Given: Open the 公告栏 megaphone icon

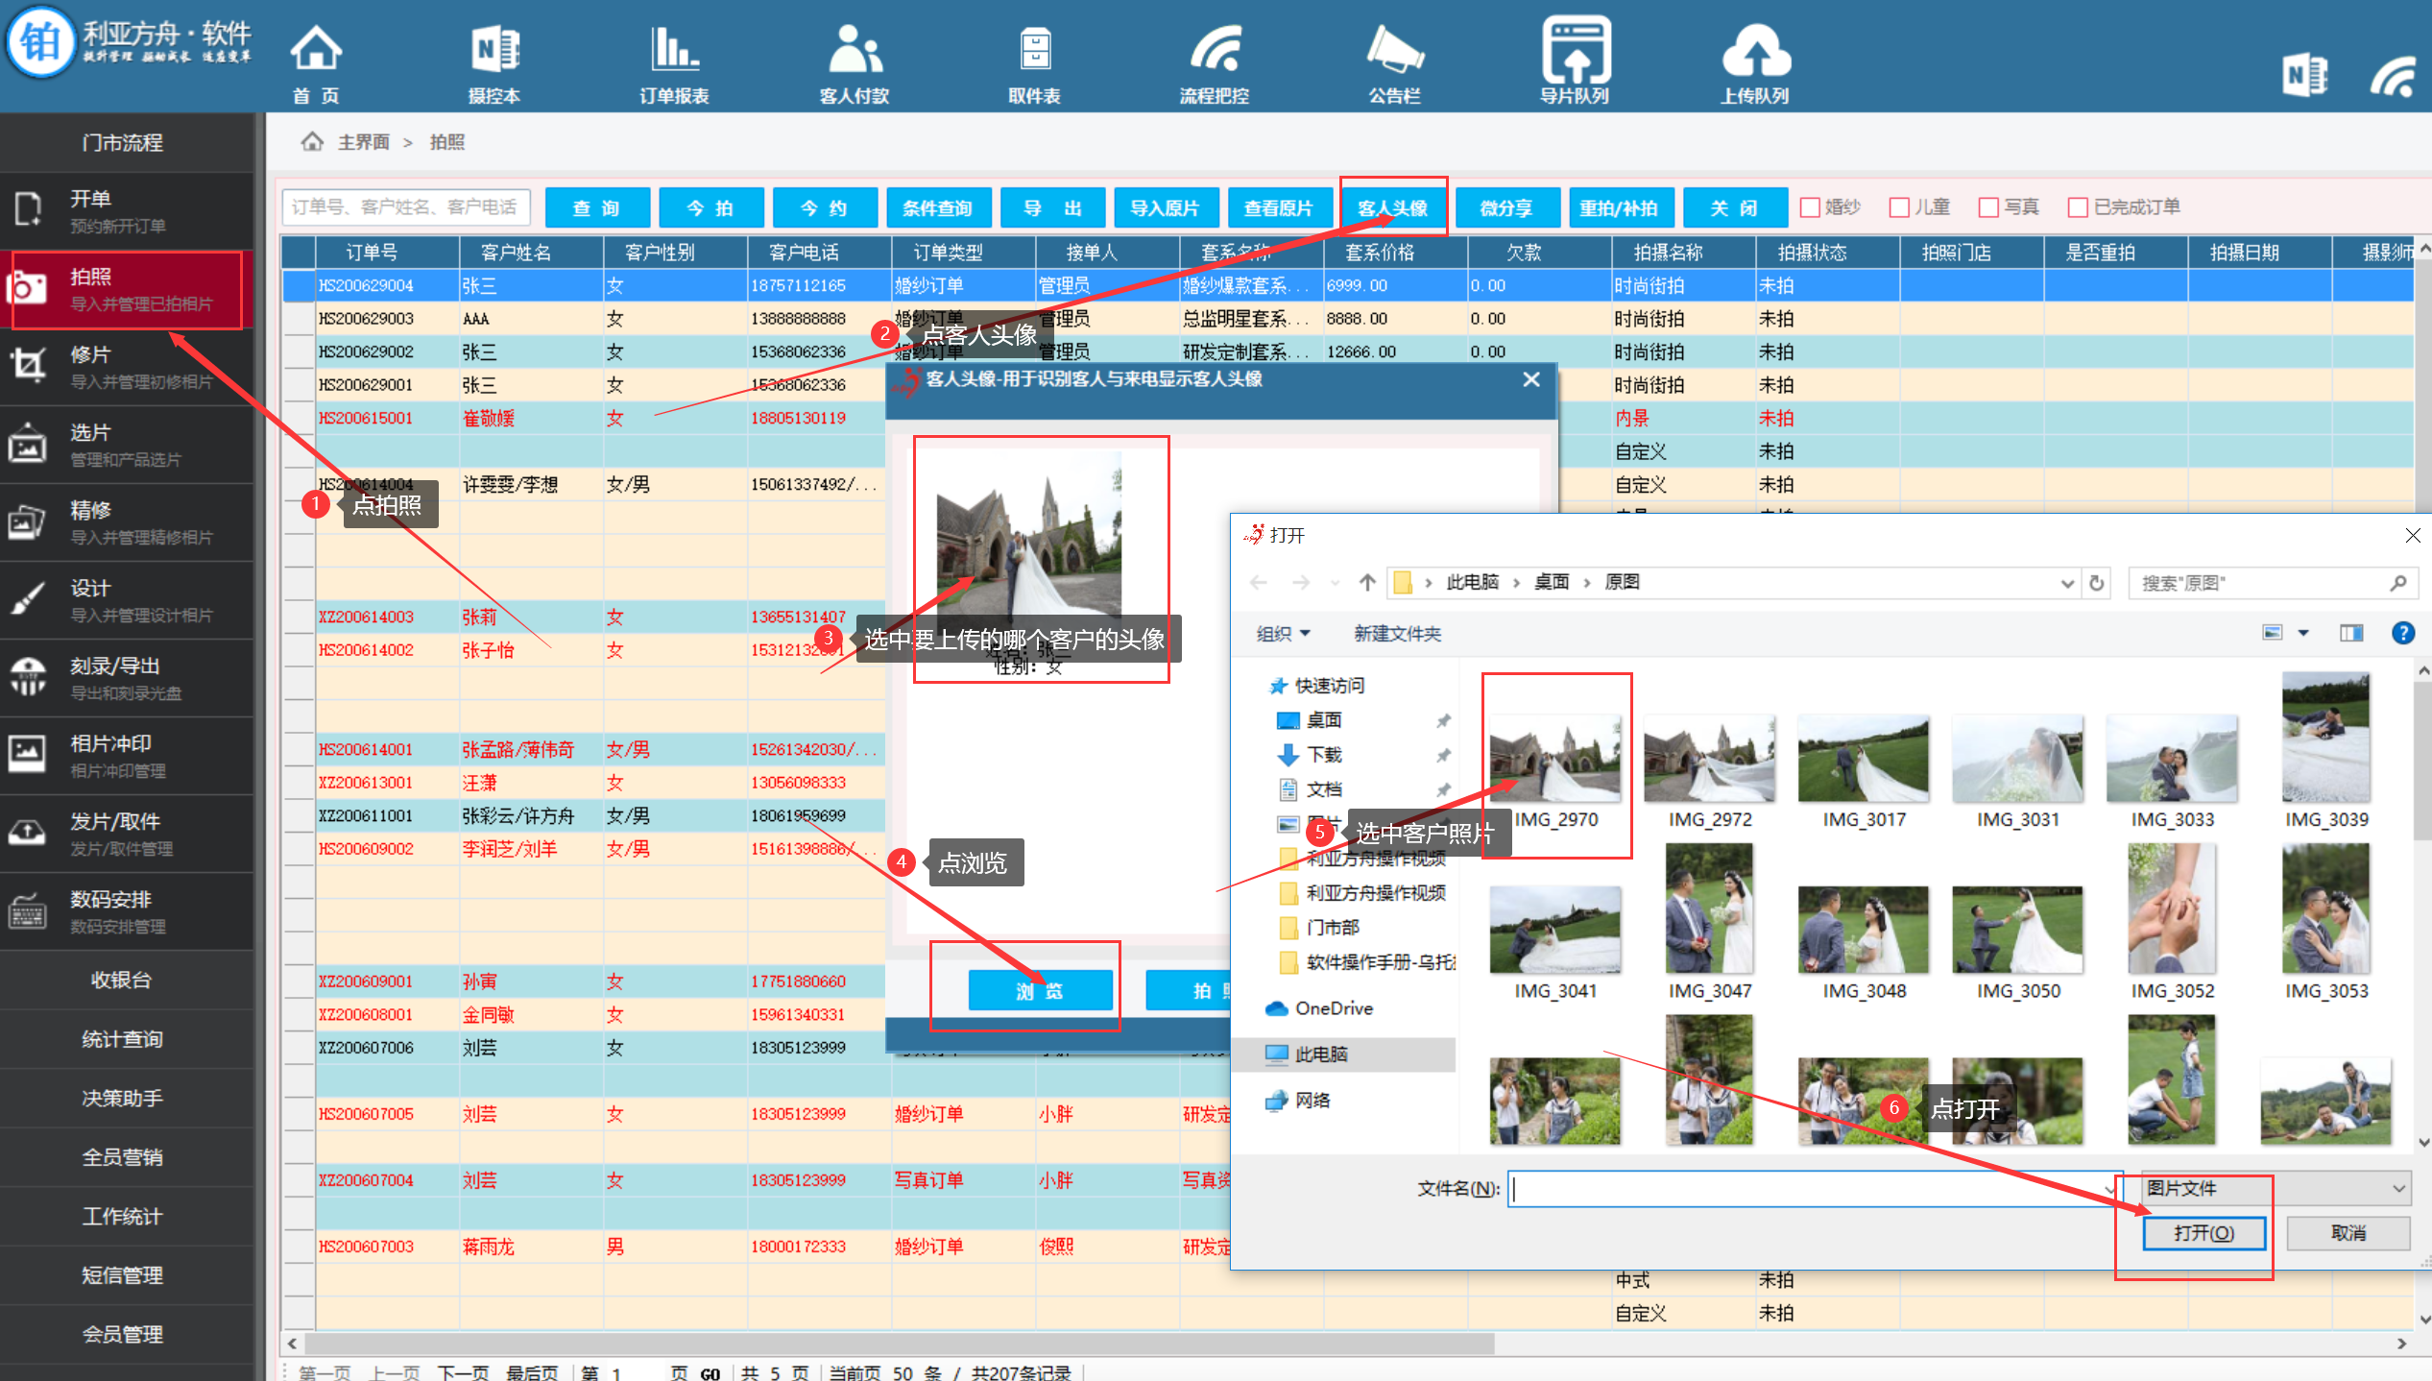Looking at the screenshot, I should [1394, 50].
